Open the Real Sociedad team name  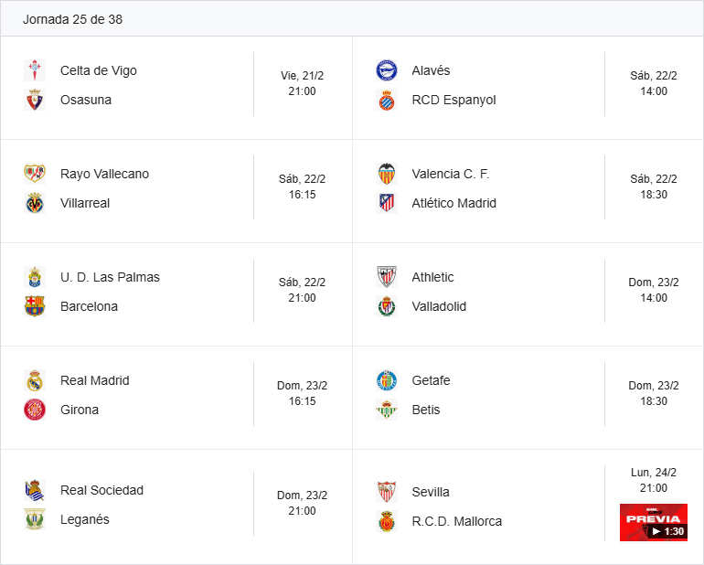click(x=101, y=490)
